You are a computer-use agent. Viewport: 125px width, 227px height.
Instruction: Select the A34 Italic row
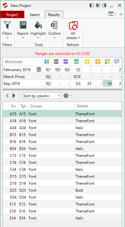click(62, 128)
